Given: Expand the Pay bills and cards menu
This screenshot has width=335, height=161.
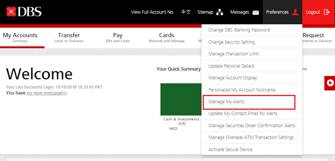Looking at the screenshot, I should click(x=118, y=37).
